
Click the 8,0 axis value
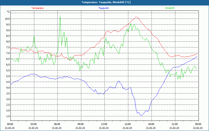coord(8,42)
